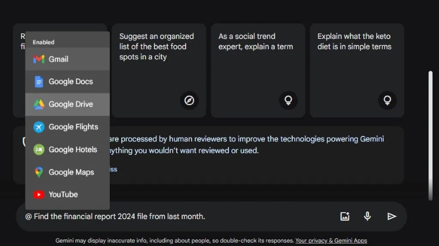
Task: Click the Google Maps pin icon
Action: (x=39, y=172)
